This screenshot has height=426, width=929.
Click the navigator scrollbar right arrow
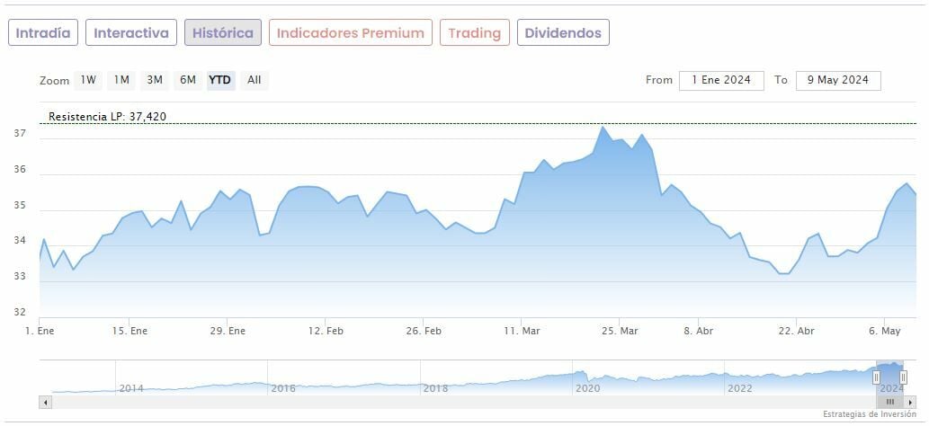[911, 402]
